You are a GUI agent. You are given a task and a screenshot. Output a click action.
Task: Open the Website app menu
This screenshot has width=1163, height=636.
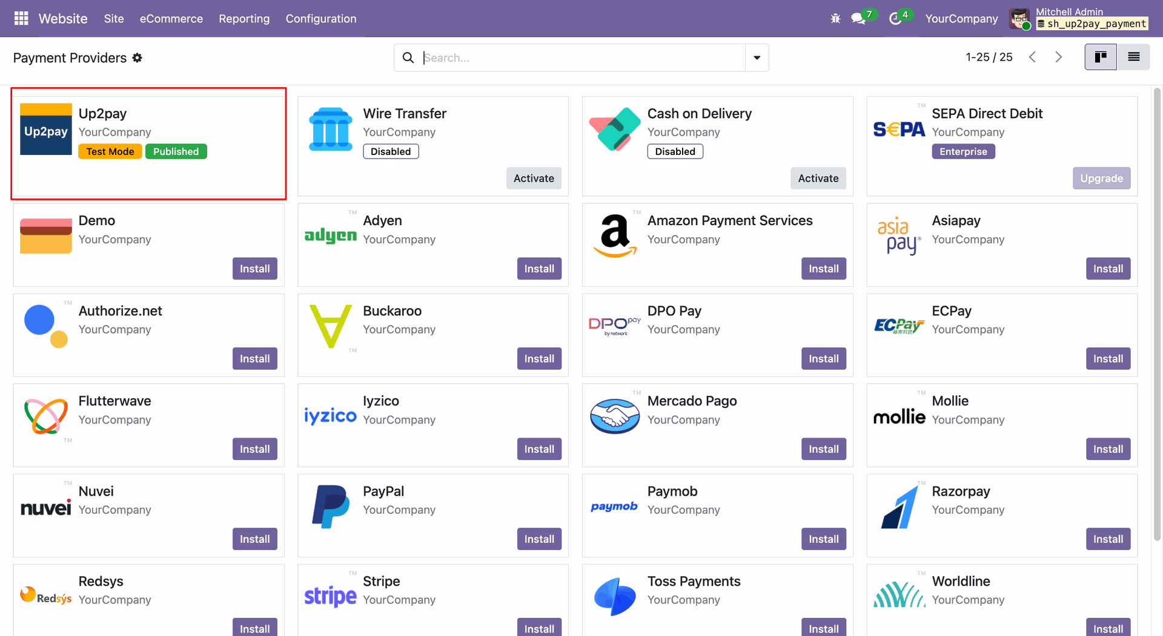63,19
